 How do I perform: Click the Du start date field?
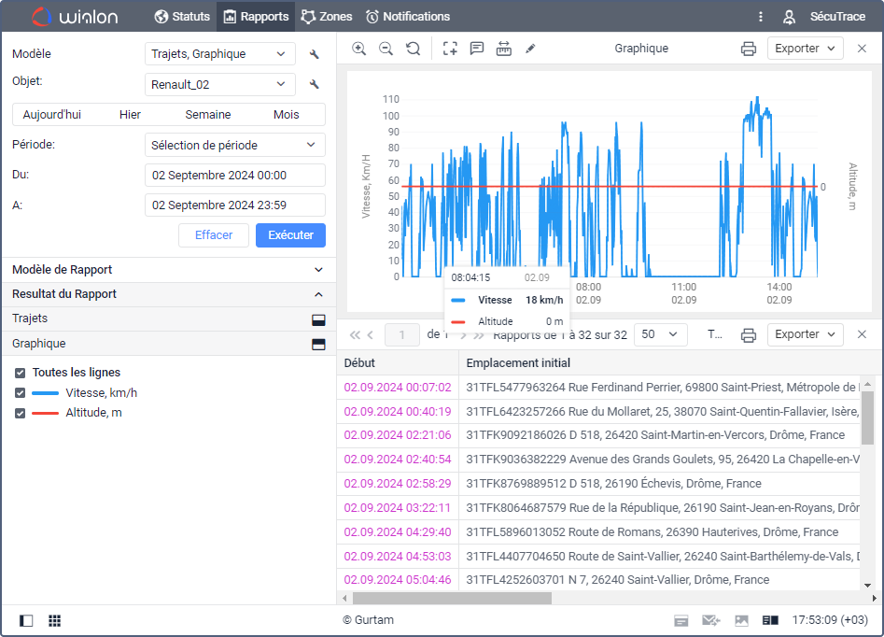tap(234, 175)
